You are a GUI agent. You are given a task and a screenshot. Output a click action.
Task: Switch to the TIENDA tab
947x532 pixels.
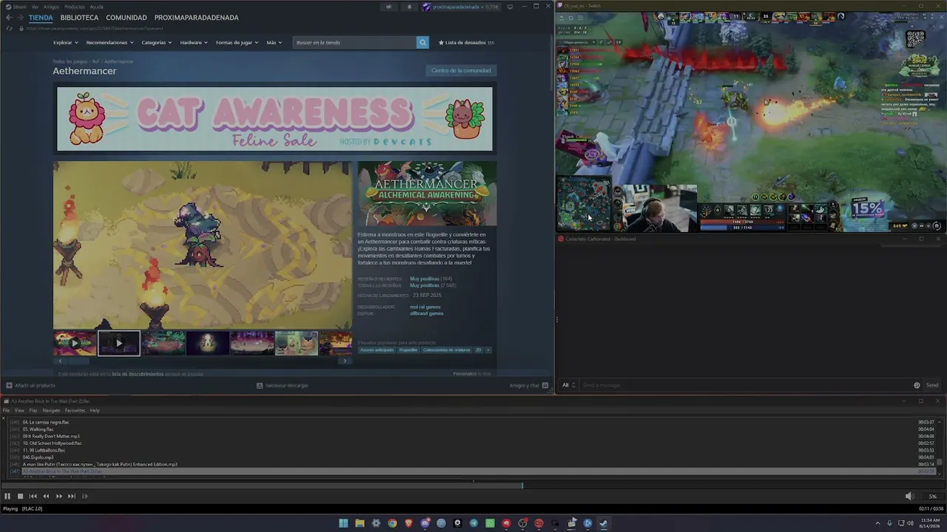[x=41, y=17]
